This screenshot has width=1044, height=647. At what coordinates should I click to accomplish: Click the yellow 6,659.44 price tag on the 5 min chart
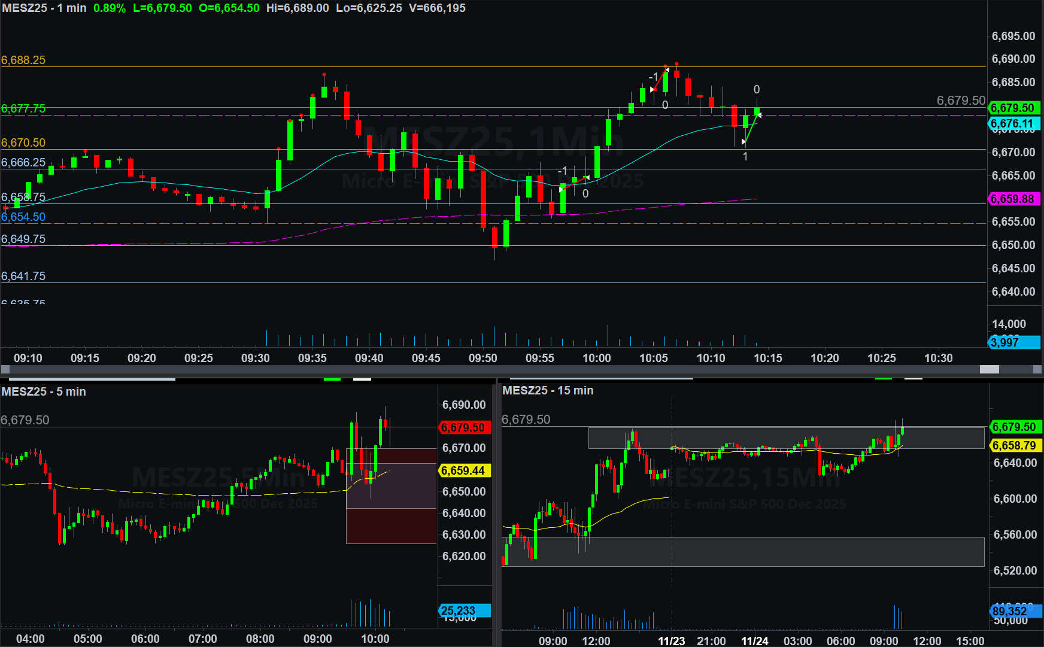coord(465,470)
